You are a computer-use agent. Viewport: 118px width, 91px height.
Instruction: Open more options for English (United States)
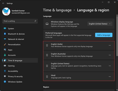(x=110, y=66)
